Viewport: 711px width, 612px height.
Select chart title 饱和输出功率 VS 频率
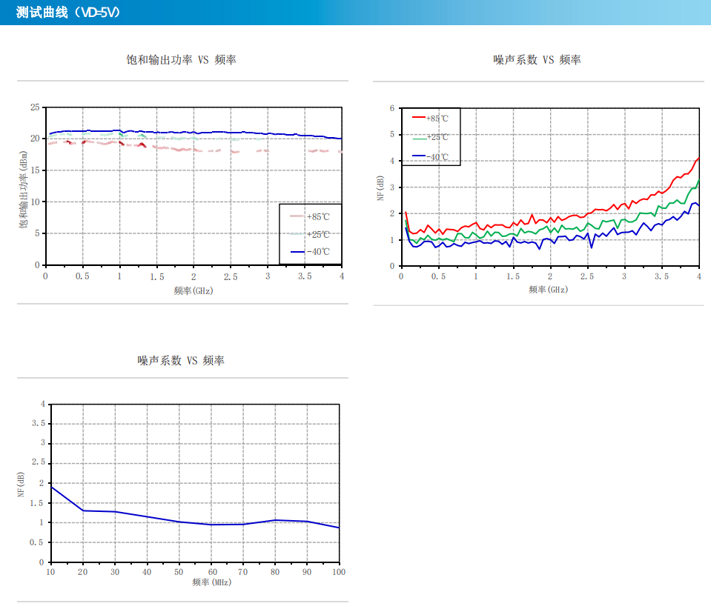tap(182, 60)
